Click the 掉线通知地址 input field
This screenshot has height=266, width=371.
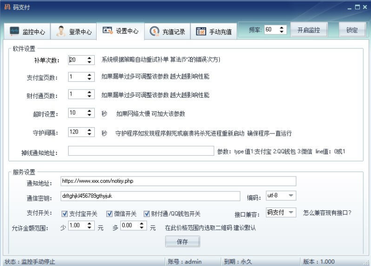pyautogui.click(x=141, y=151)
